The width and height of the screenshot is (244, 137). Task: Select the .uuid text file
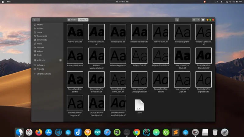139,105
